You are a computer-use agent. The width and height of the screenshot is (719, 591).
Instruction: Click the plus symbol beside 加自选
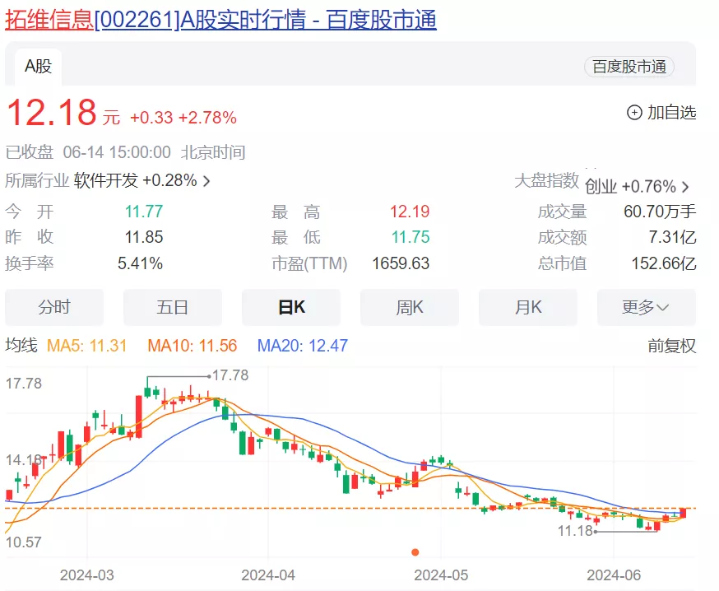pyautogui.click(x=633, y=113)
